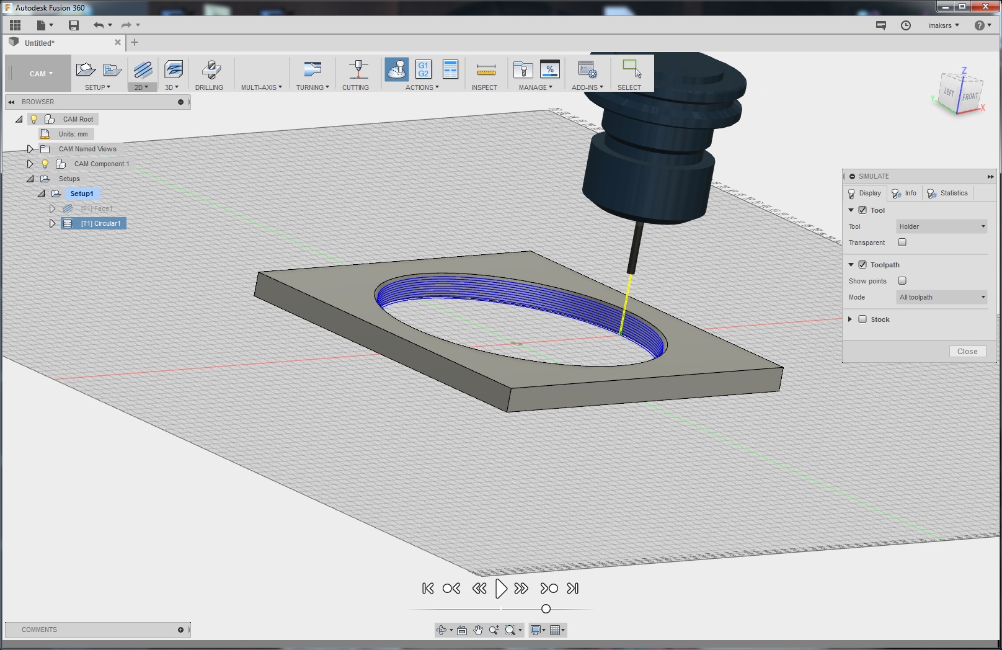The image size is (1002, 650).
Task: Collapse the Setups tree node
Action: pos(30,179)
